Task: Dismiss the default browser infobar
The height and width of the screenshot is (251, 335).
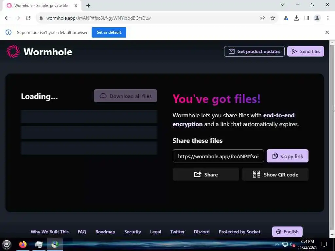Action: point(327,32)
